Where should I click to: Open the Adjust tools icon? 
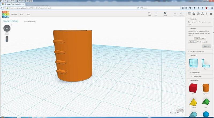[x=165, y=13]
